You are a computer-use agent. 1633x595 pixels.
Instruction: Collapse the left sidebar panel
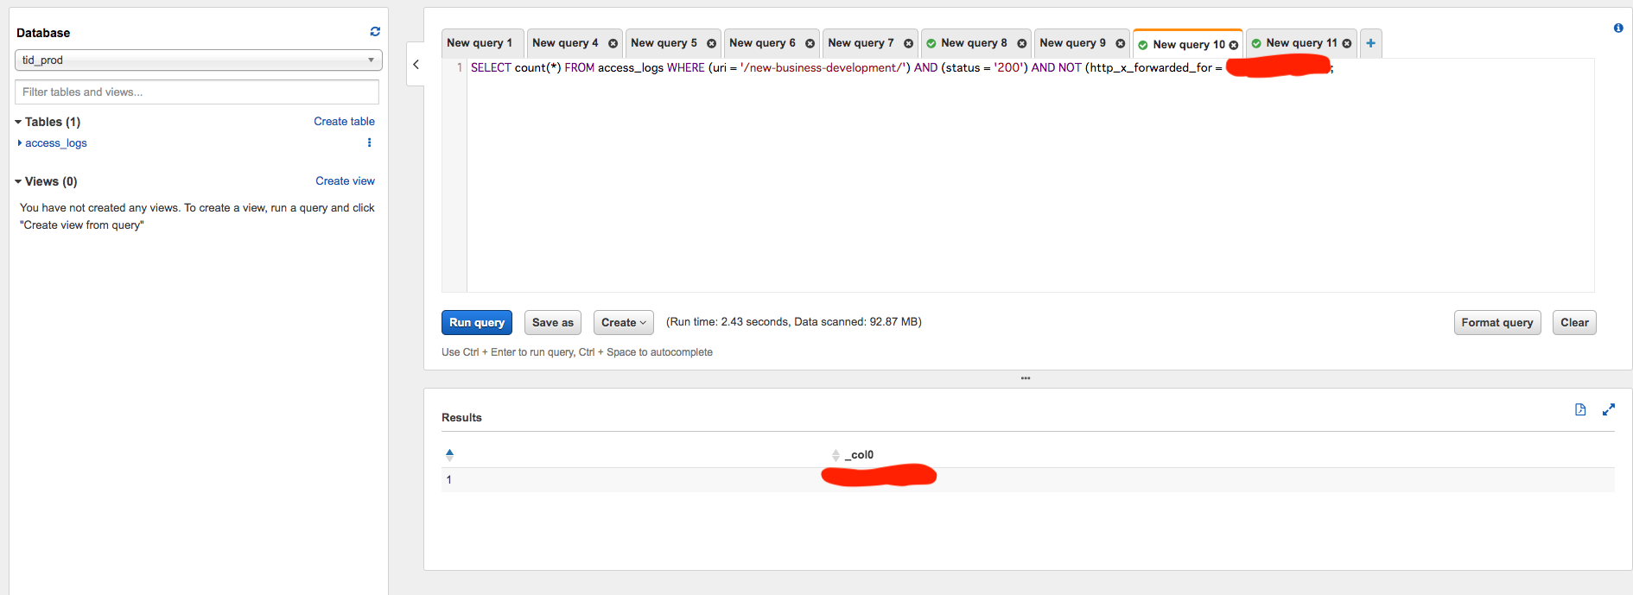click(416, 65)
